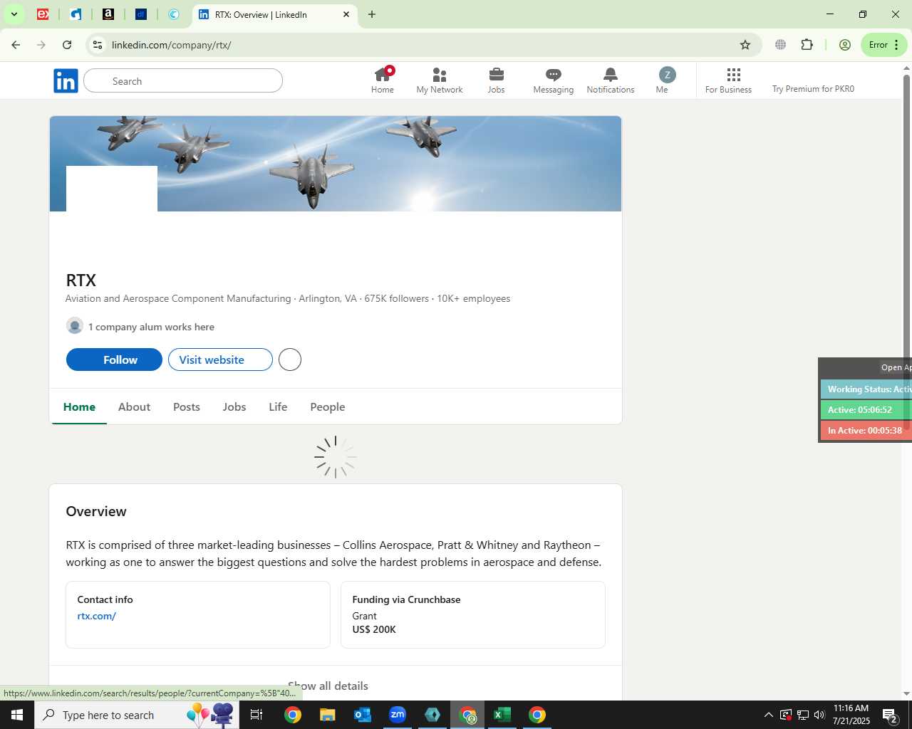Click the browser Forward arrow
The image size is (912, 729).
click(x=41, y=45)
